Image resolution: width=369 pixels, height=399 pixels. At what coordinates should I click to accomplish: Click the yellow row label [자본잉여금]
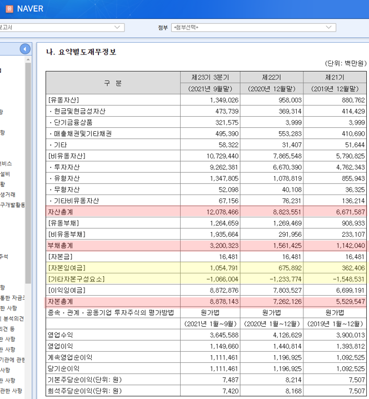tap(67, 268)
